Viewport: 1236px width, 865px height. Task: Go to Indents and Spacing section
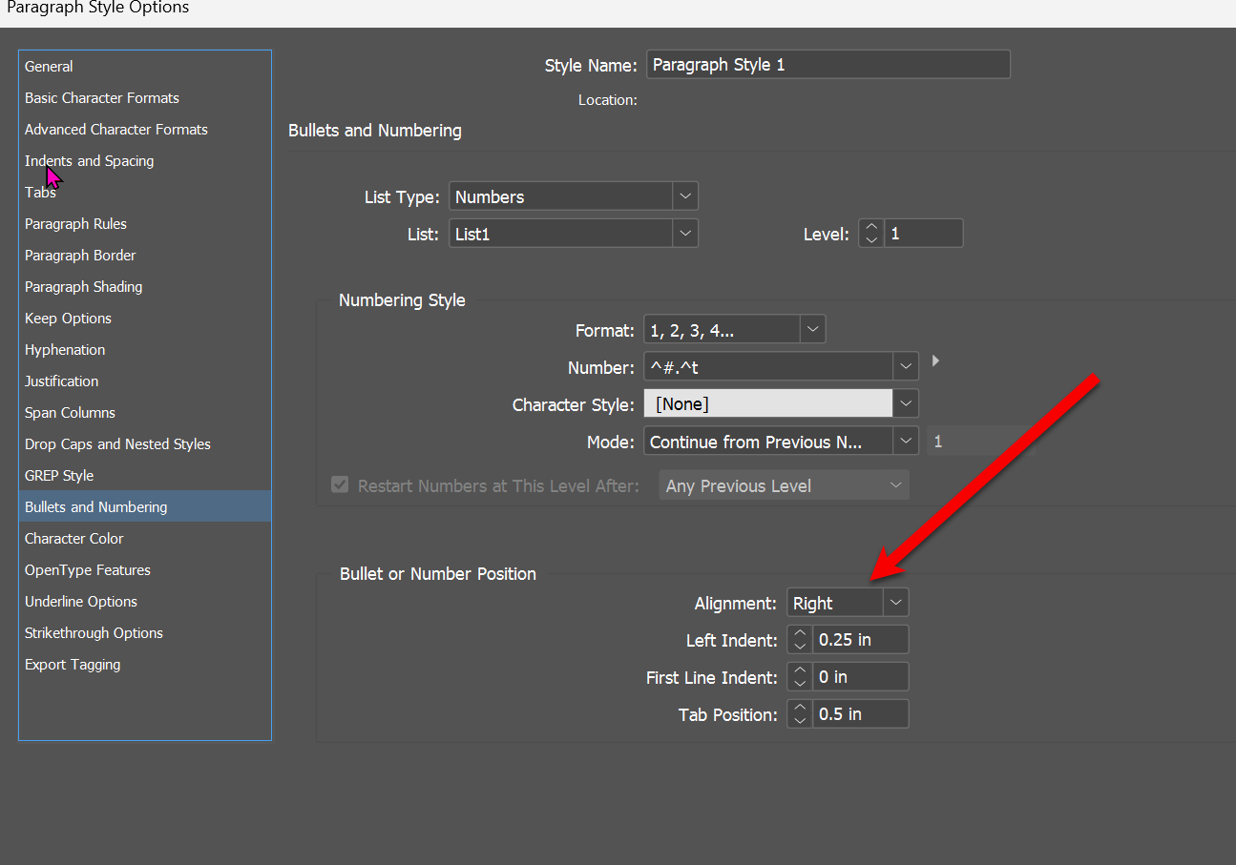pos(89,161)
